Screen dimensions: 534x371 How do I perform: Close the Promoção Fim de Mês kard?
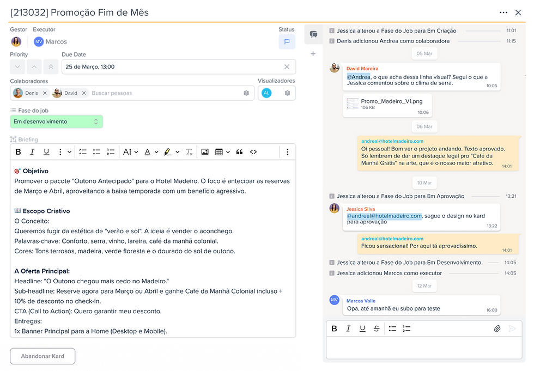518,13
